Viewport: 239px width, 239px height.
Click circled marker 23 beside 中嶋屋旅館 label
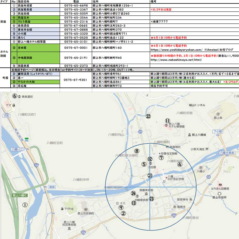(152, 199)
